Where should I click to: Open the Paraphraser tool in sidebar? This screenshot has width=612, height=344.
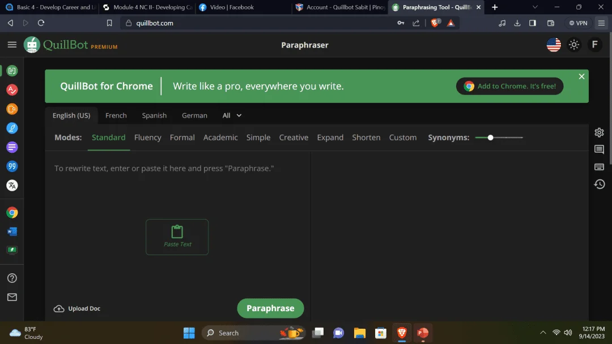click(x=12, y=71)
